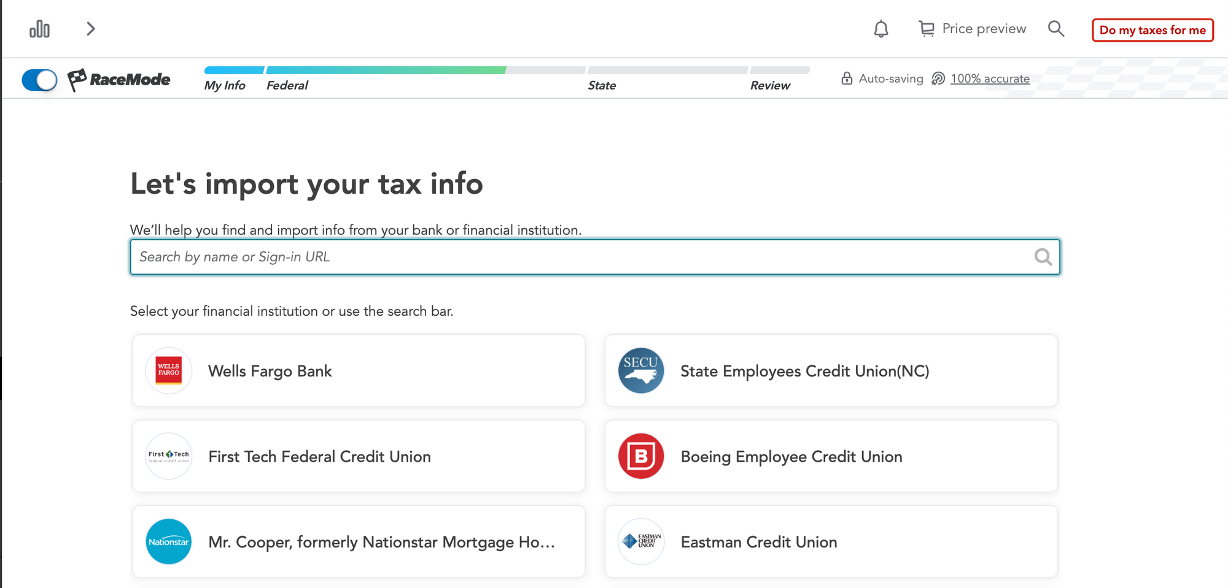Select Wells Fargo Bank
Screen dimensions: 1228x588
click(359, 370)
